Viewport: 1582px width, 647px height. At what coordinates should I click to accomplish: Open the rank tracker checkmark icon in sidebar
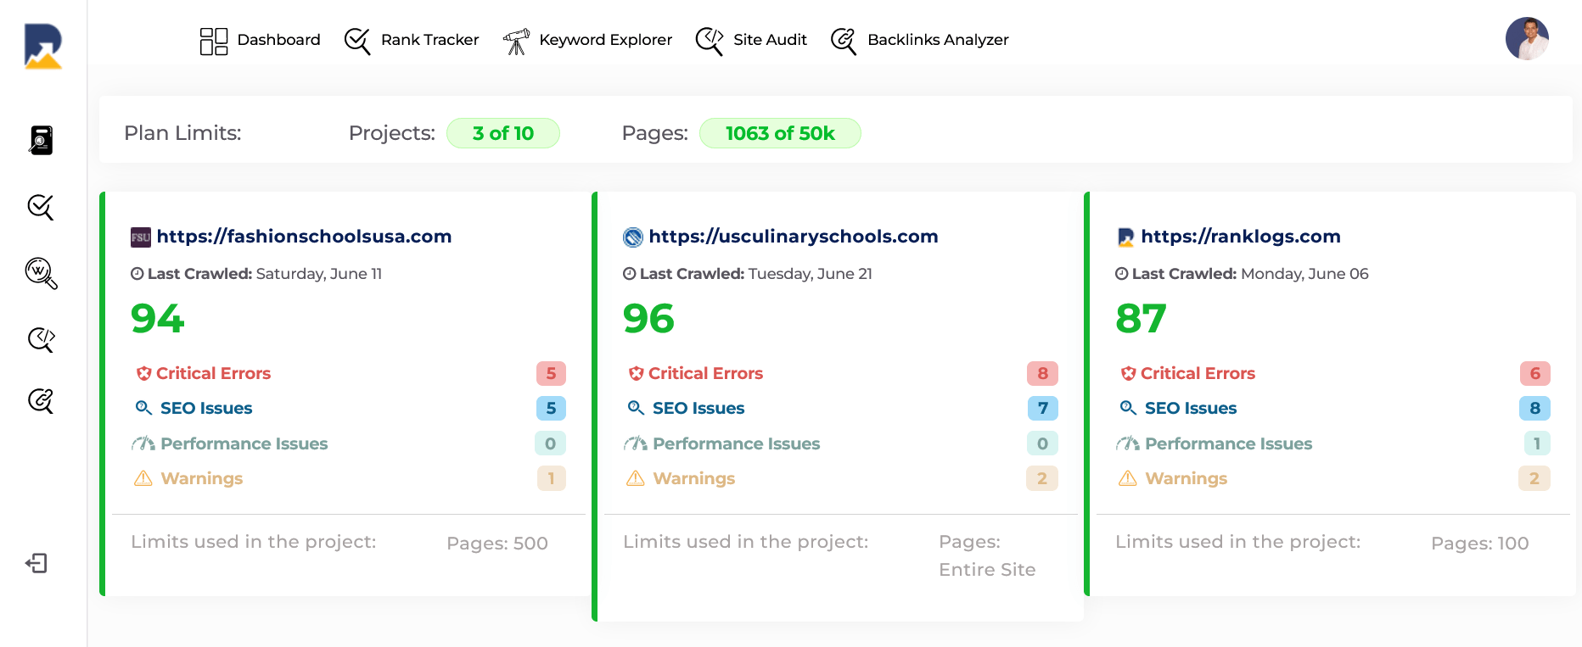41,207
